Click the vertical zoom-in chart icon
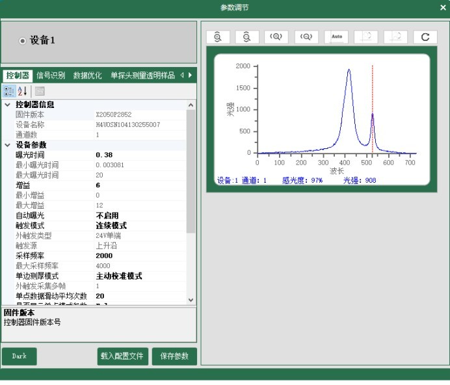 218,36
